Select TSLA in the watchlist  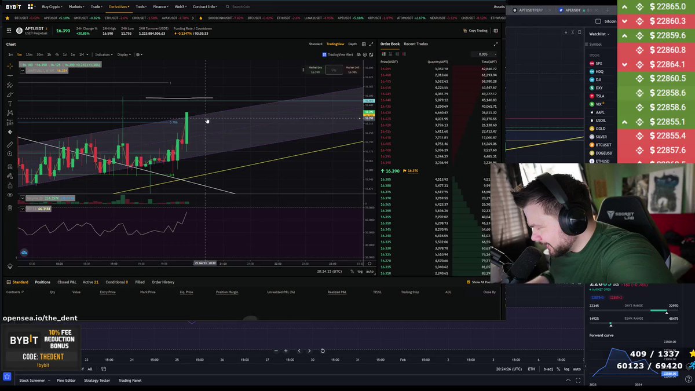coord(599,96)
